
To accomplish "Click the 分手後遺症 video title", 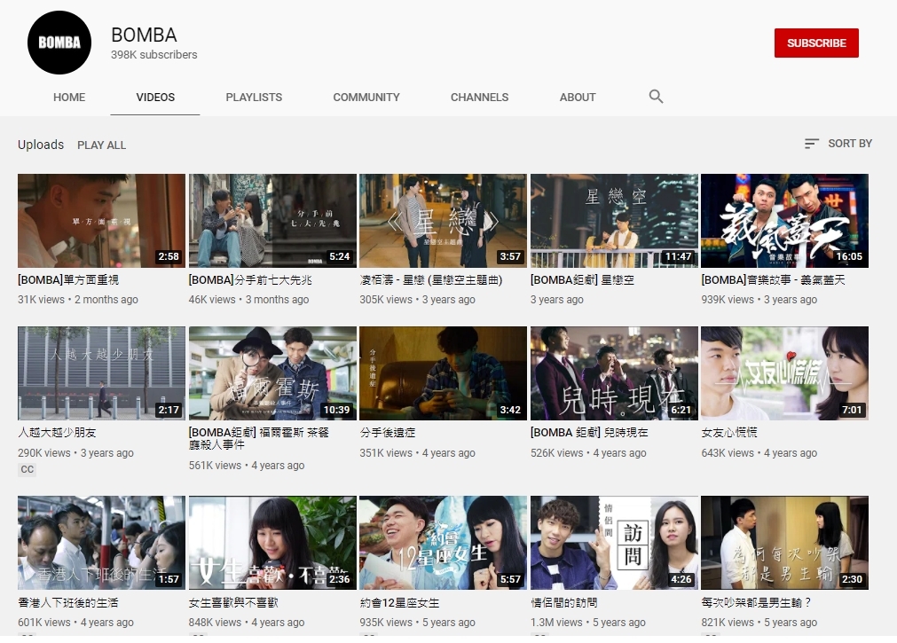I will 389,433.
